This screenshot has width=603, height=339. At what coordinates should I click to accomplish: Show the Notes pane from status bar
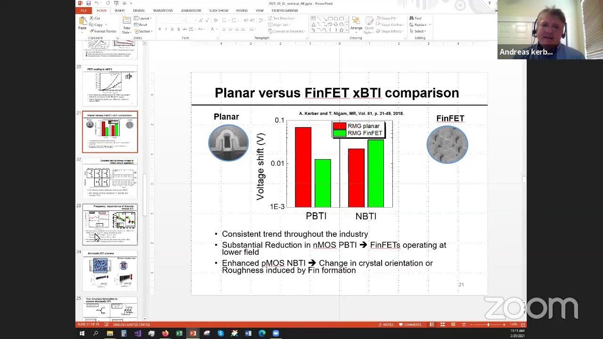coord(386,324)
